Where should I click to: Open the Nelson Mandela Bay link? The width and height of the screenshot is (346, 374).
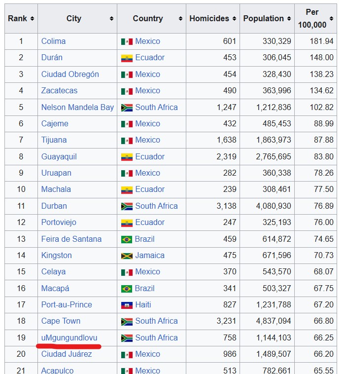click(x=77, y=108)
